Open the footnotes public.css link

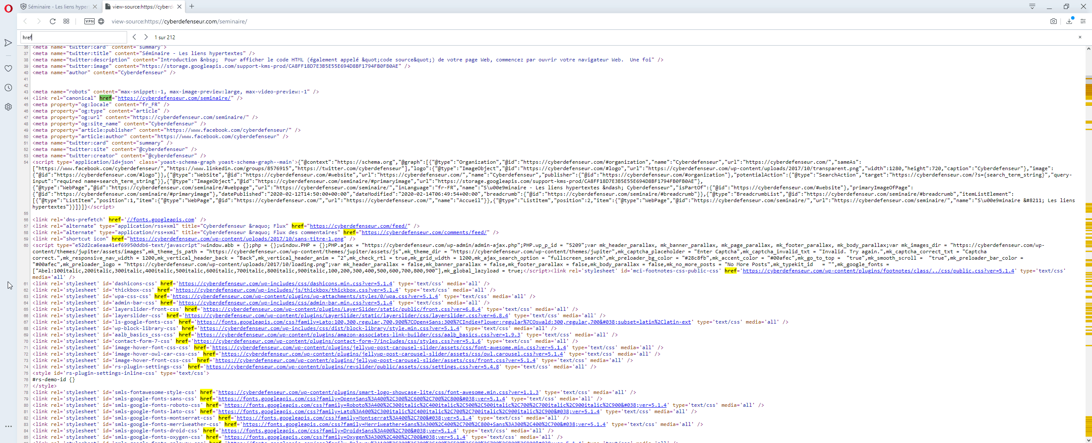pos(878,271)
